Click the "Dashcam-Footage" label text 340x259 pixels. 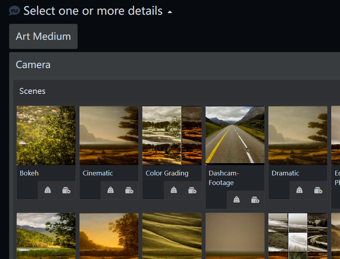pyautogui.click(x=224, y=178)
